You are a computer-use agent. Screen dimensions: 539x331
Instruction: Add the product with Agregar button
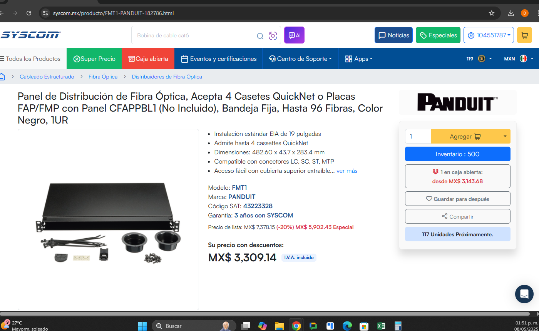point(465,136)
